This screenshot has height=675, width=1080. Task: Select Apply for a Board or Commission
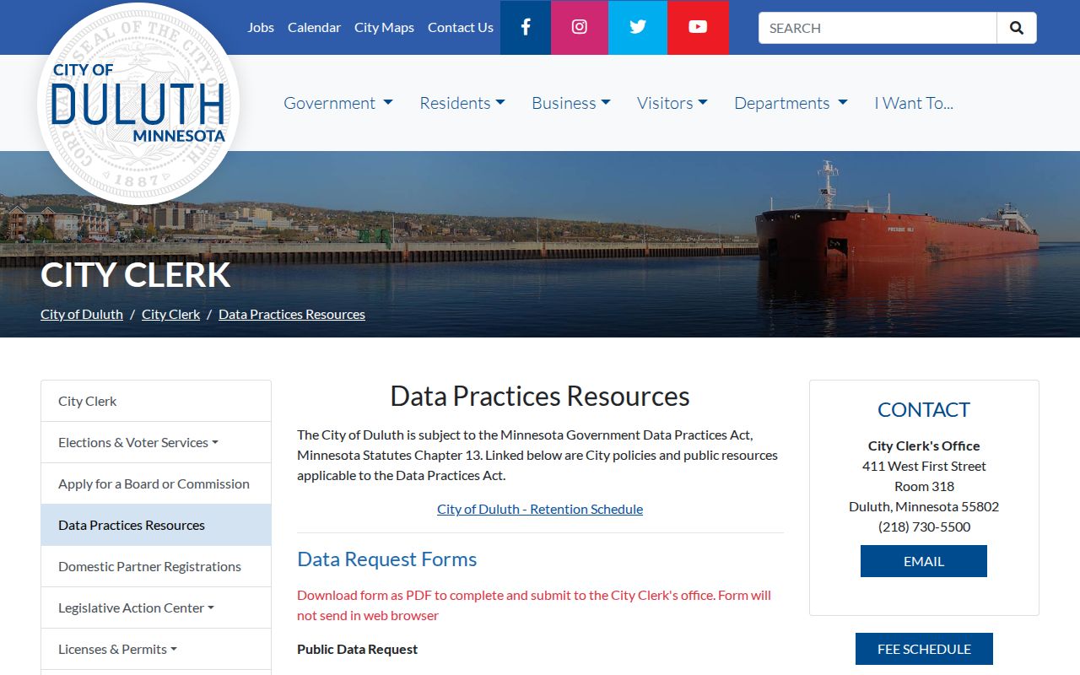tap(156, 483)
